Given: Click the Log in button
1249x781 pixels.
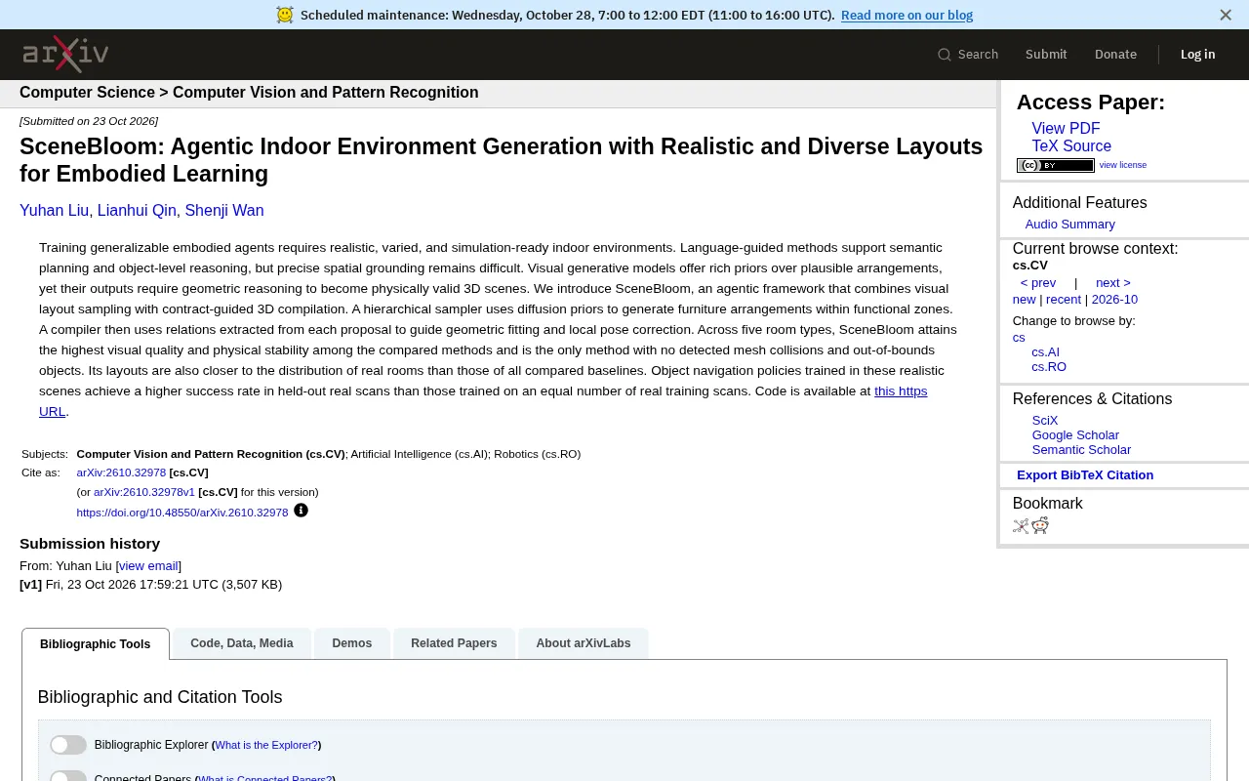Looking at the screenshot, I should tap(1197, 55).
